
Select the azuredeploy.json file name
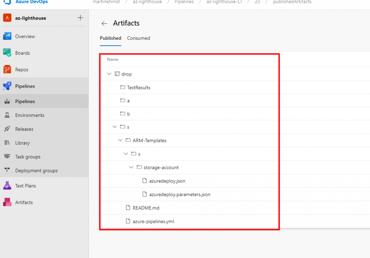click(167, 181)
